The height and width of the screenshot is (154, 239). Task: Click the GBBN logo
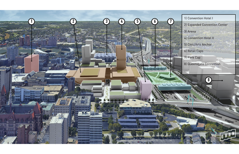point(228,135)
